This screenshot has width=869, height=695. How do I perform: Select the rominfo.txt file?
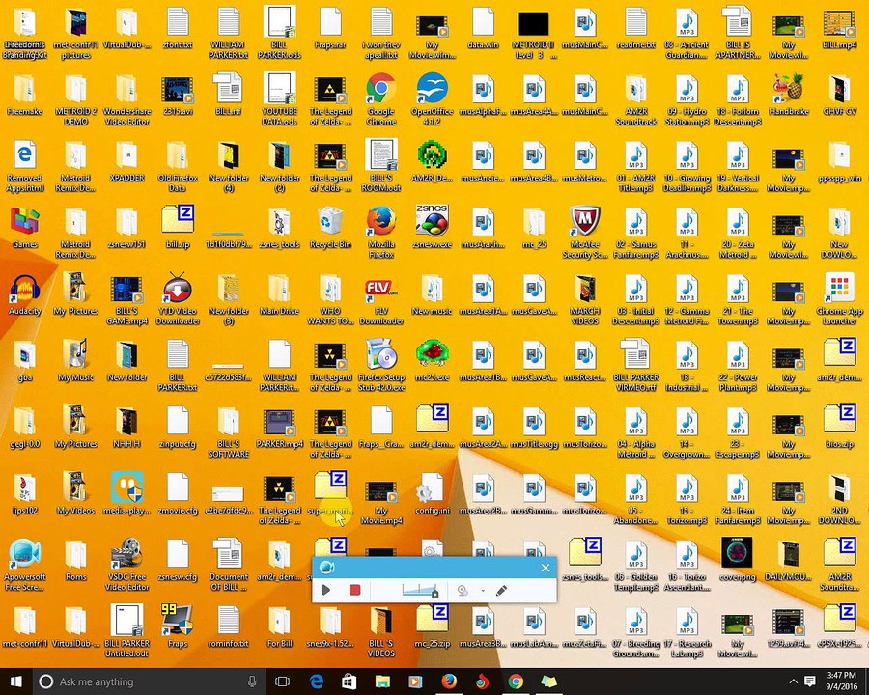tap(228, 627)
